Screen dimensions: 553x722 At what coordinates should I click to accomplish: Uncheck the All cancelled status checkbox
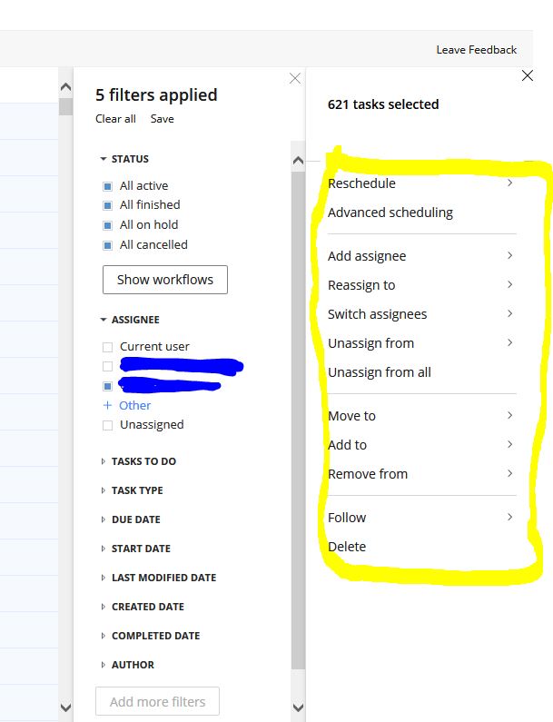[108, 245]
